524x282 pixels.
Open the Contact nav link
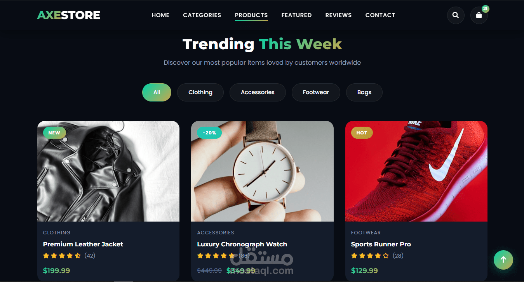click(x=380, y=15)
